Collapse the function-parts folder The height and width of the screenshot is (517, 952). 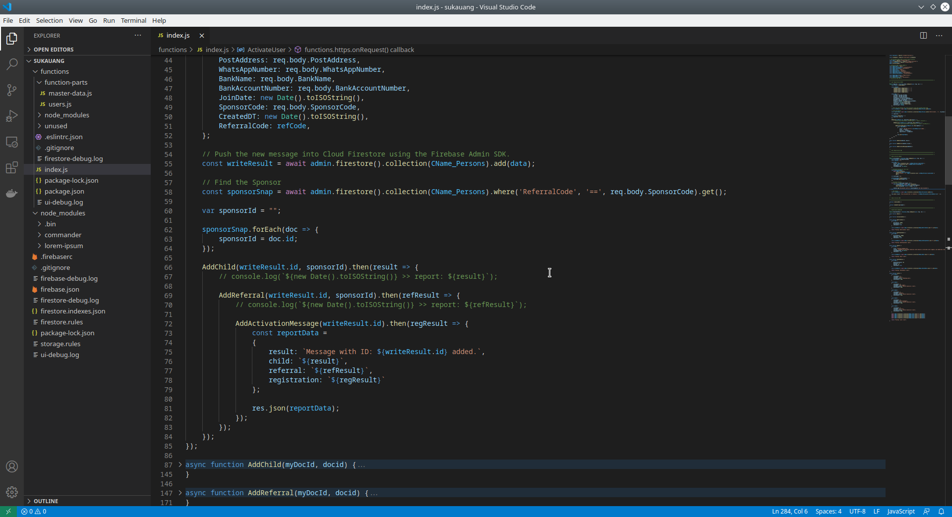click(87, 83)
